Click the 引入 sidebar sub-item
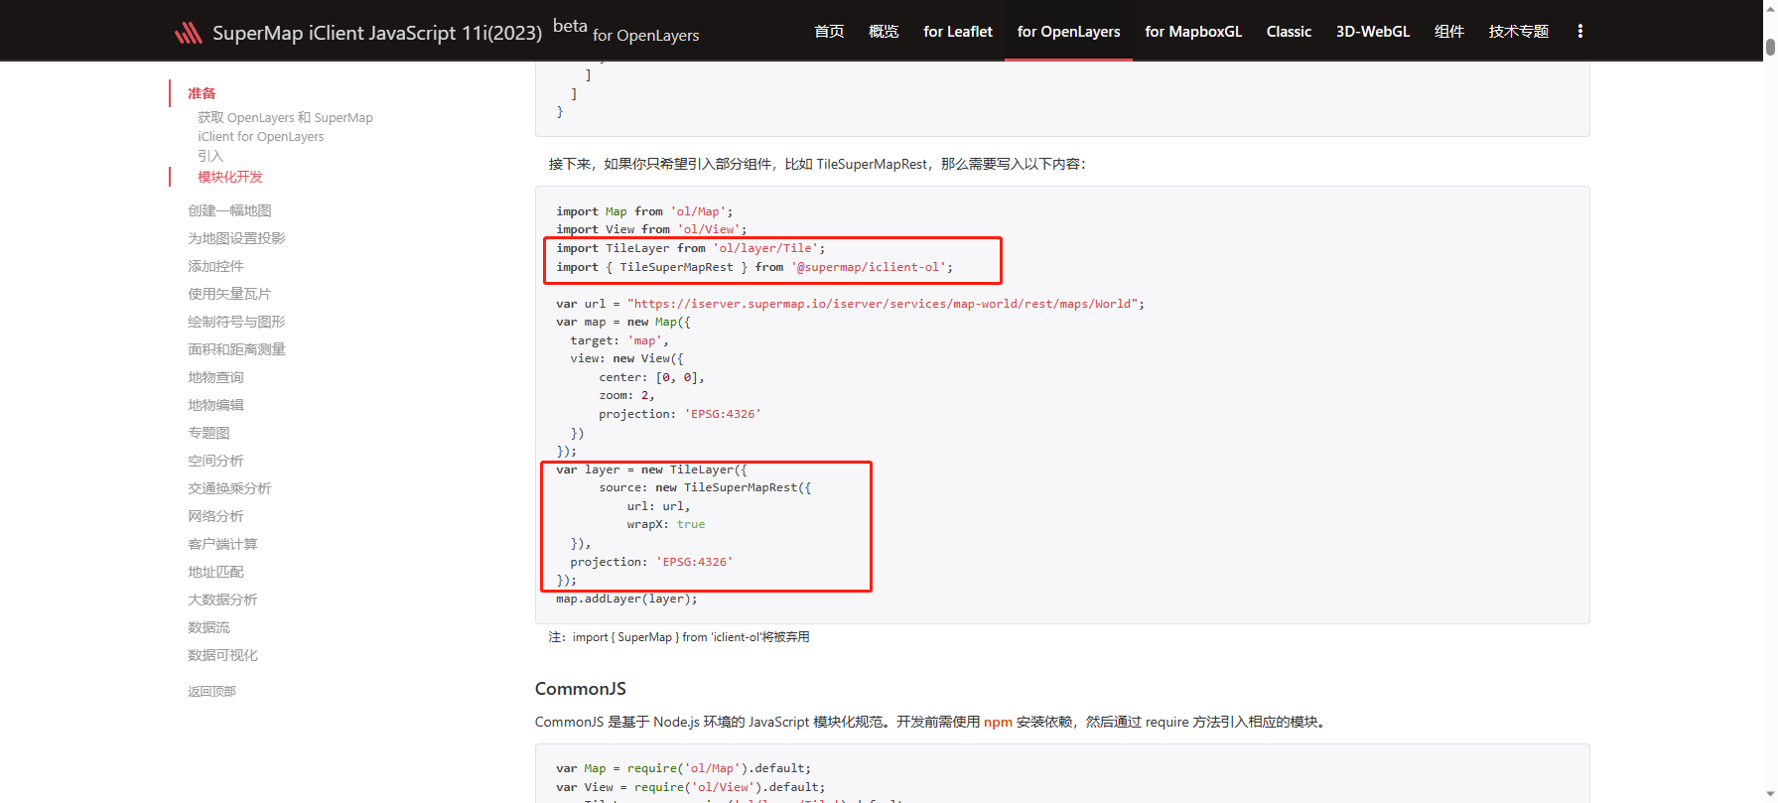This screenshot has width=1778, height=803. click(210, 156)
